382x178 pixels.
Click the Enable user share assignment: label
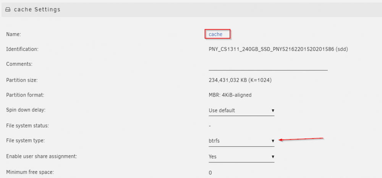point(41,156)
